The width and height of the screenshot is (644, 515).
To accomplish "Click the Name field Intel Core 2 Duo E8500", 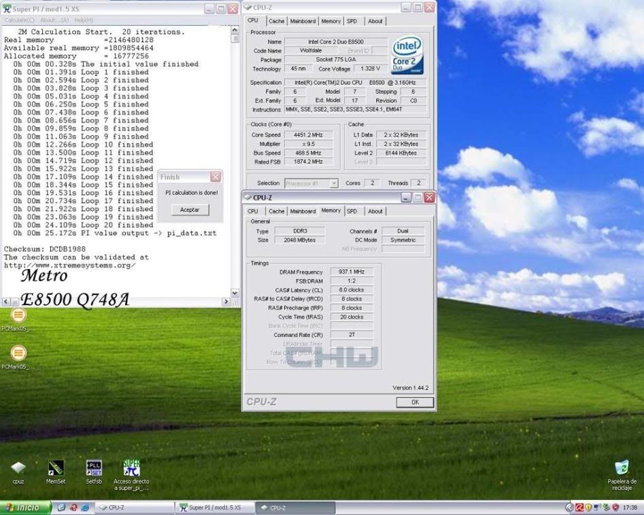I will tap(336, 41).
